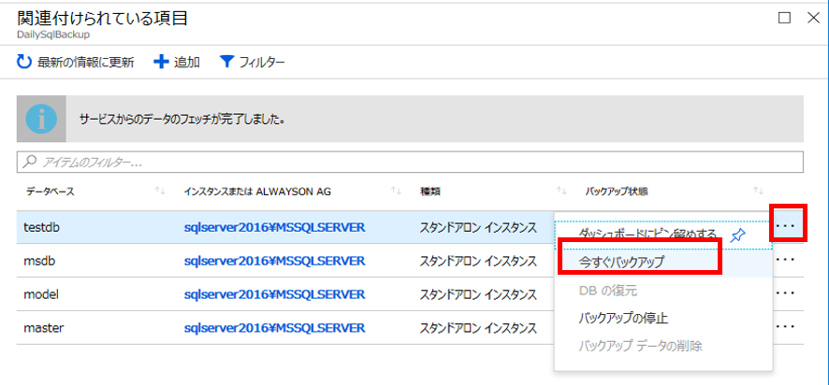829x385 pixels.
Task: Select バックアップ データの削除 menu entry
Action: pos(640,347)
